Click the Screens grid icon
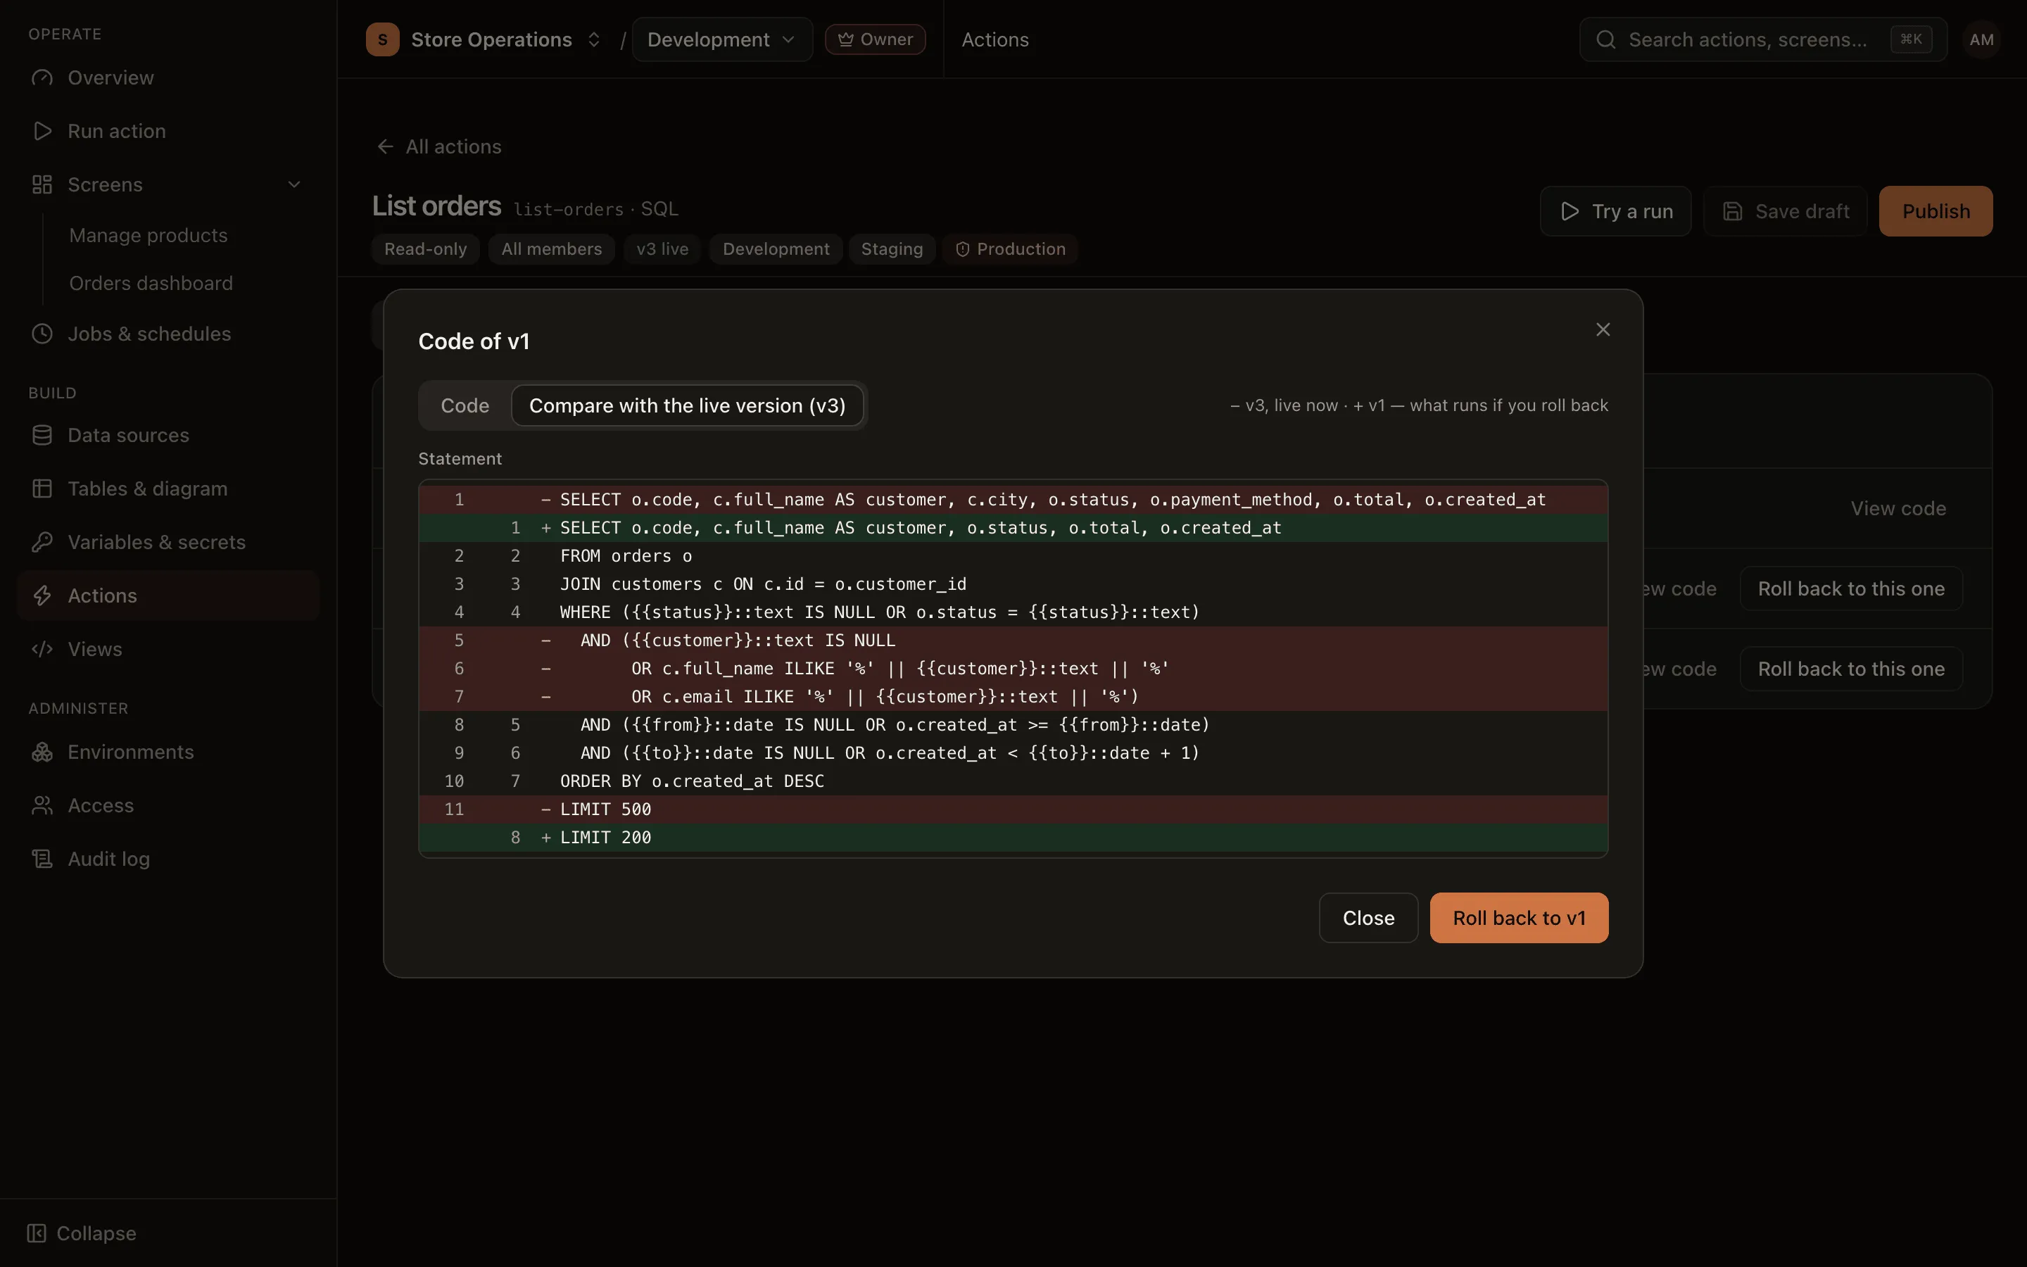Viewport: 2027px width, 1267px height. (42, 184)
